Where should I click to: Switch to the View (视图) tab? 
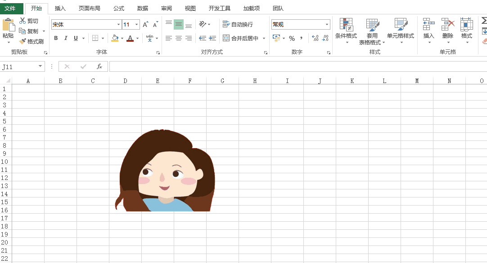[190, 9]
